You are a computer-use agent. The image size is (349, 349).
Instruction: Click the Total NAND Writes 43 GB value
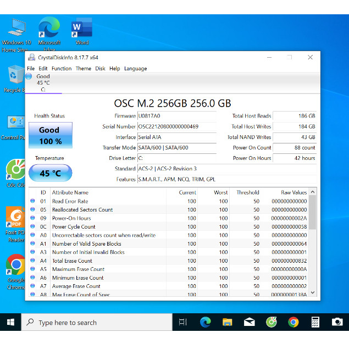295,137
